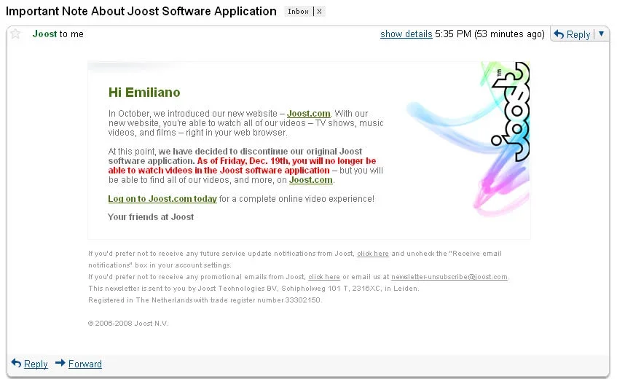Open the first Joost.com link in the message
This screenshot has width=617, height=379.
(x=309, y=114)
